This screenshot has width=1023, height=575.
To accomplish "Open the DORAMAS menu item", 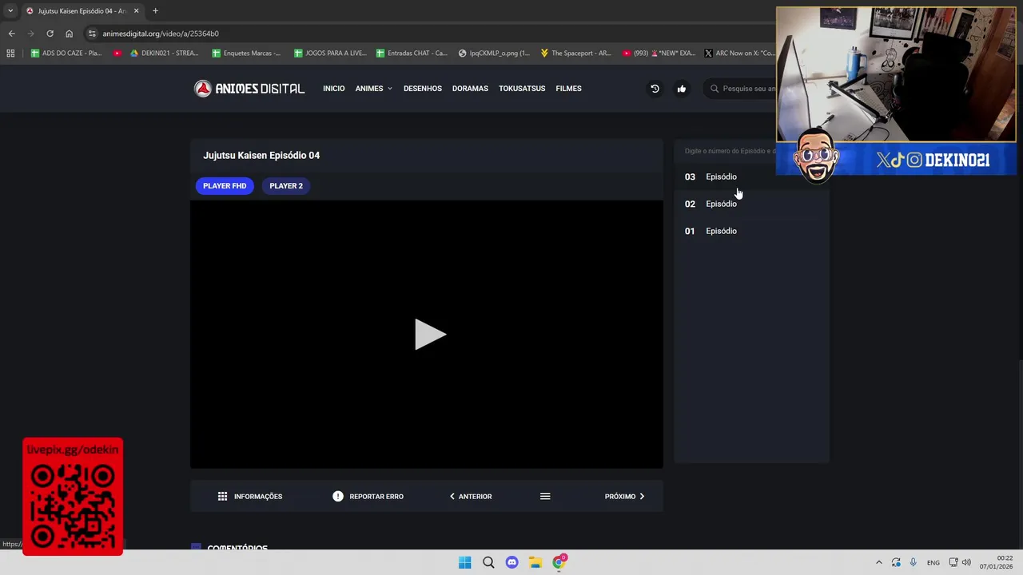I will point(470,89).
